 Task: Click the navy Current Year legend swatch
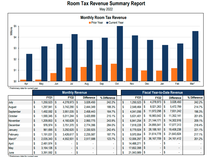coord(107,23)
